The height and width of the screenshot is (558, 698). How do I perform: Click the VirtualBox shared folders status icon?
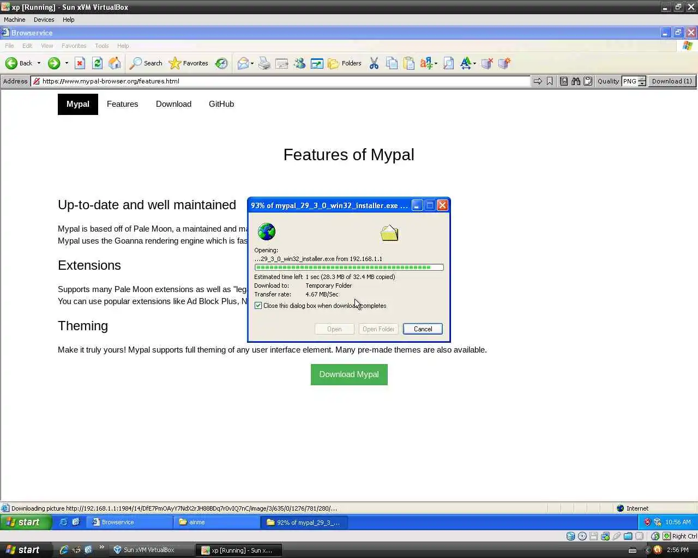coord(628,536)
